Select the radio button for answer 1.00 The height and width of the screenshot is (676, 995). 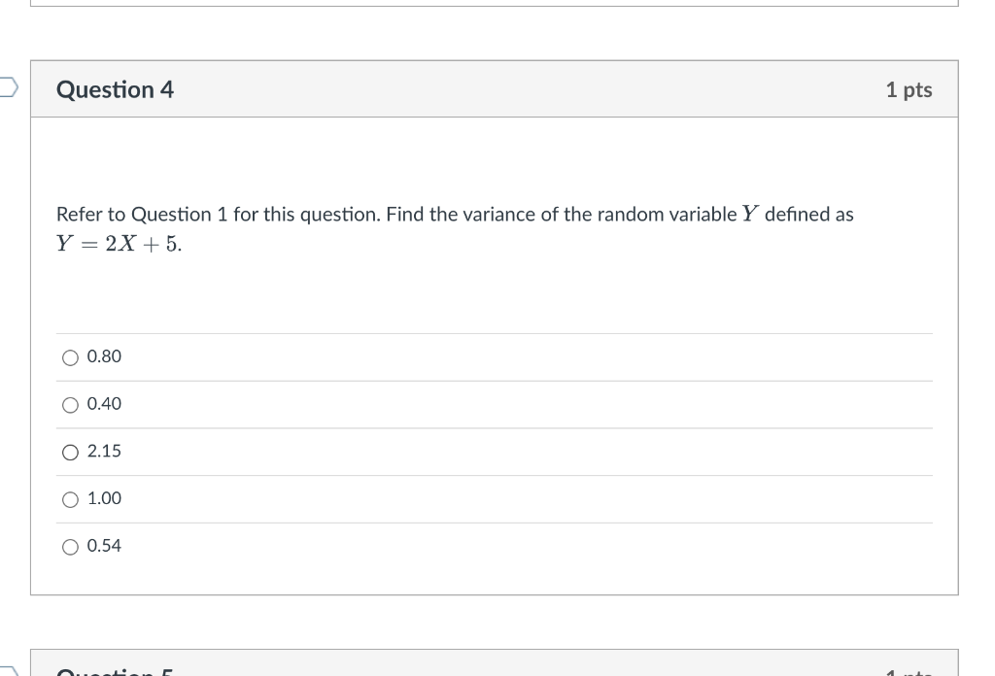click(x=70, y=499)
